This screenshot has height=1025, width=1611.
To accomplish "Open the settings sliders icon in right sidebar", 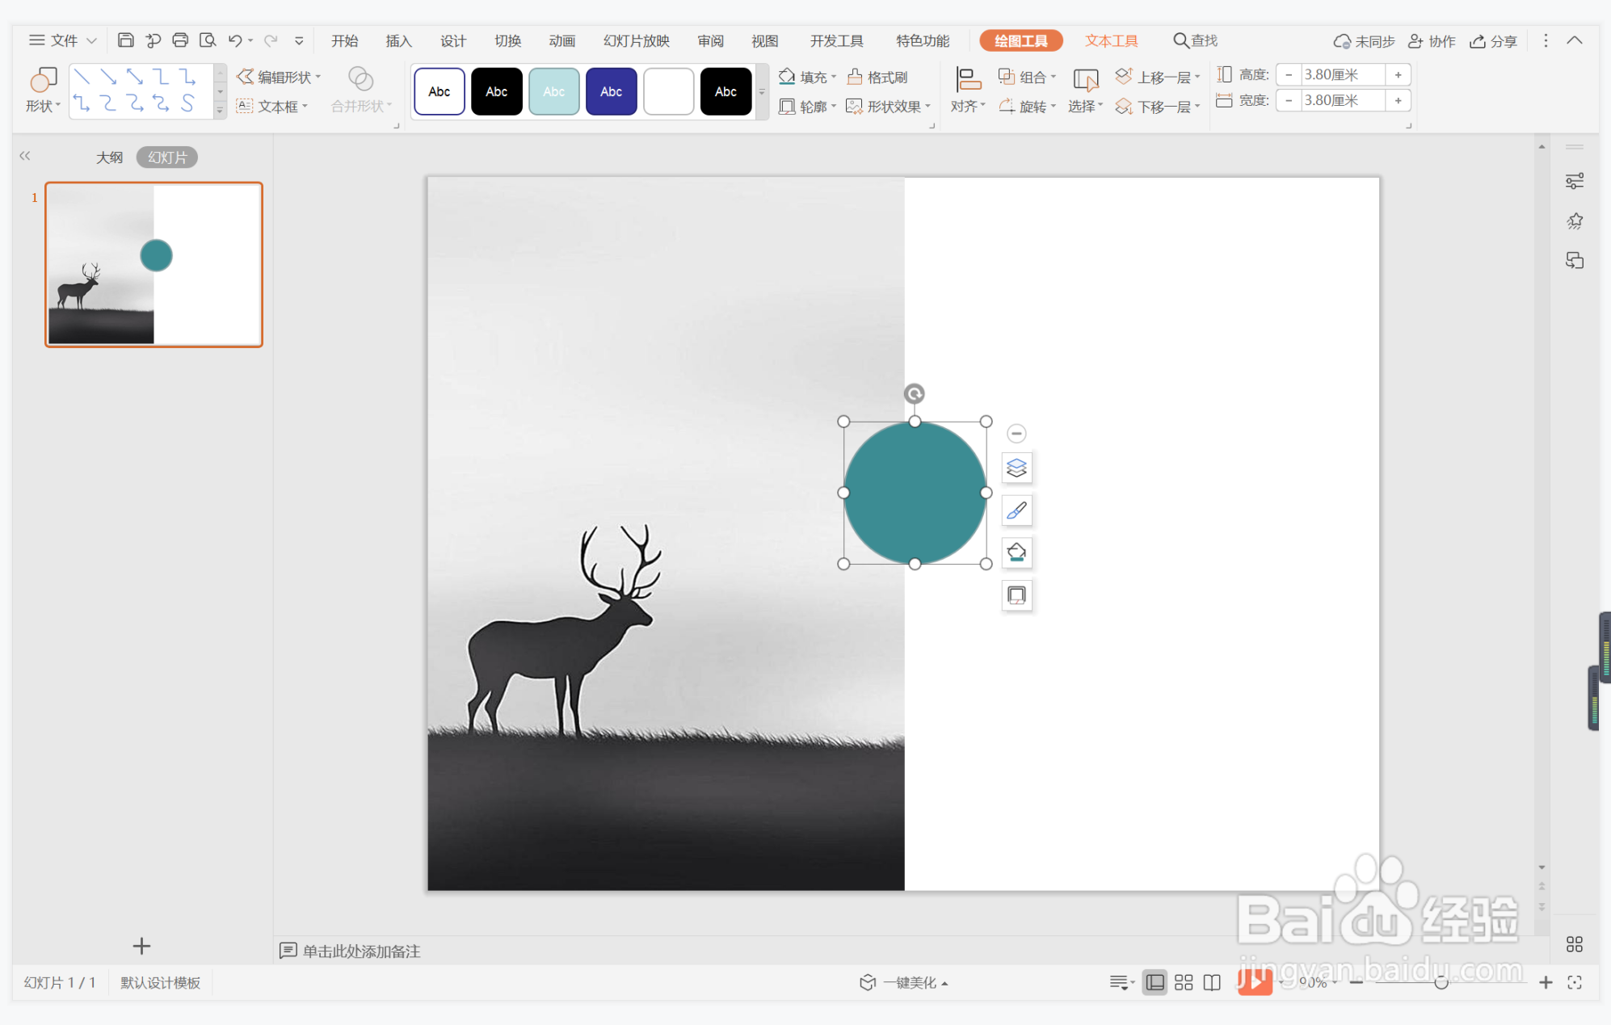I will pyautogui.click(x=1574, y=181).
